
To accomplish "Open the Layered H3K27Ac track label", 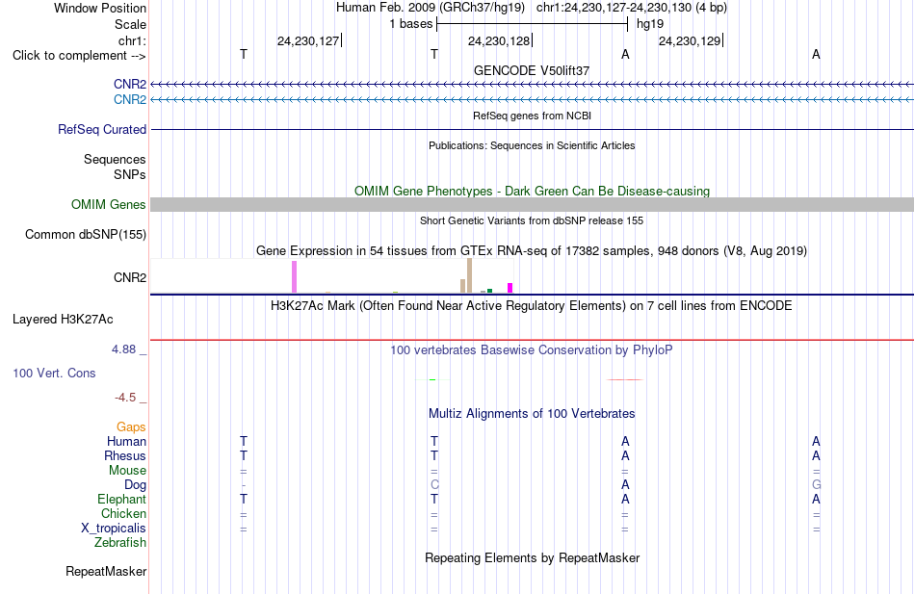I will point(63,320).
